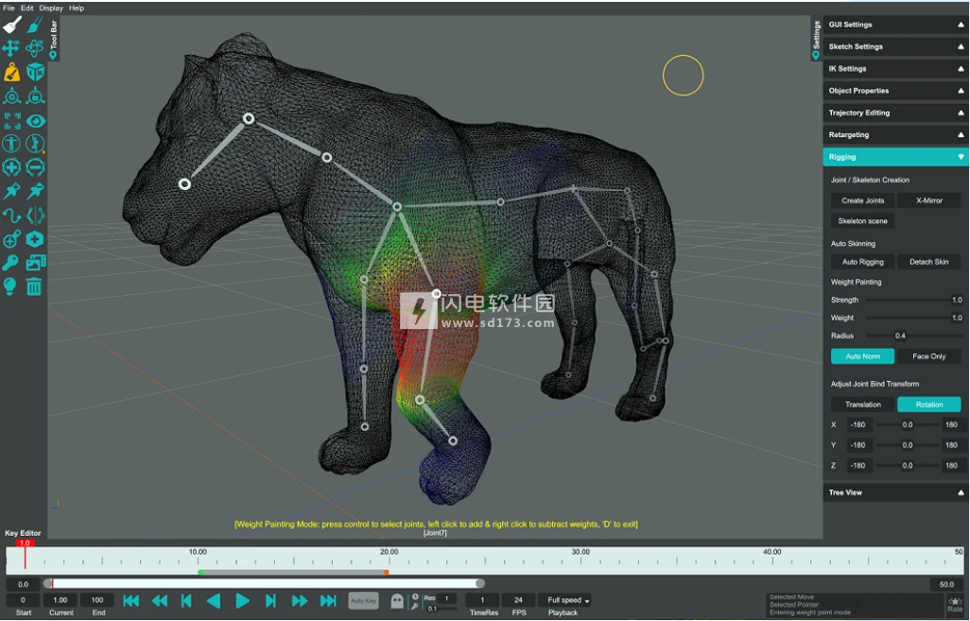This screenshot has width=970, height=621.
Task: Click the ghost icon near Auto Key
Action: point(396,600)
